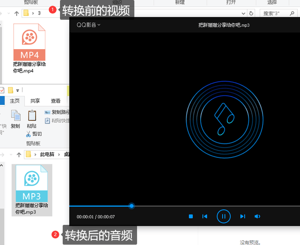Open the QQ影音 dropdown menu
Viewport: 300px width, 245px height.
[88, 25]
